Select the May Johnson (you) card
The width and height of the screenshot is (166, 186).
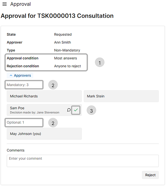point(44,134)
